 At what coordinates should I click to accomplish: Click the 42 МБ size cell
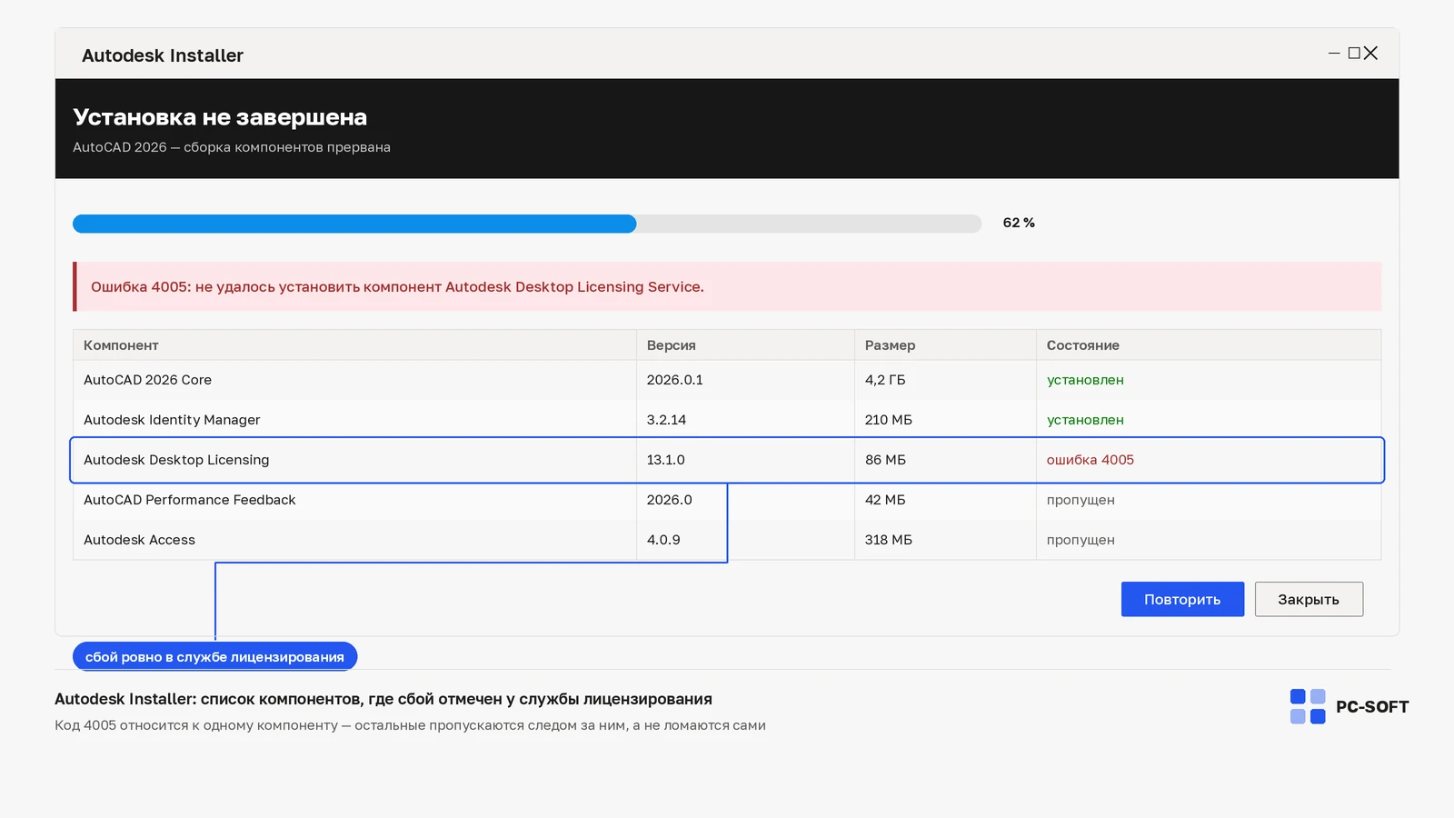coord(885,500)
